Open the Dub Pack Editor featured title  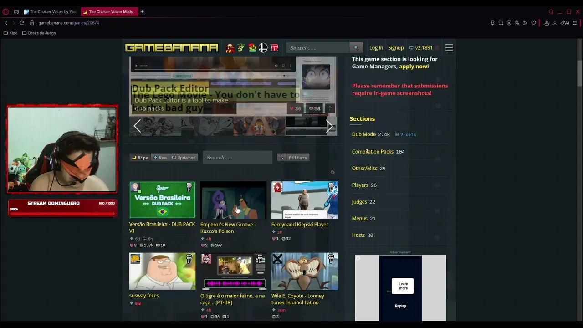[170, 88]
